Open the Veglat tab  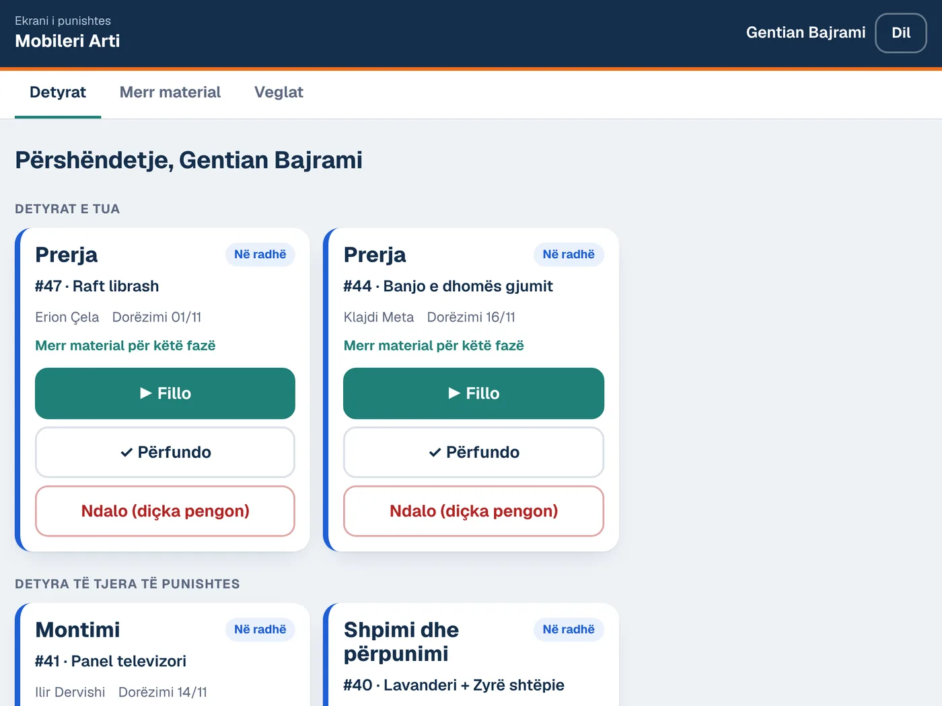[279, 93]
